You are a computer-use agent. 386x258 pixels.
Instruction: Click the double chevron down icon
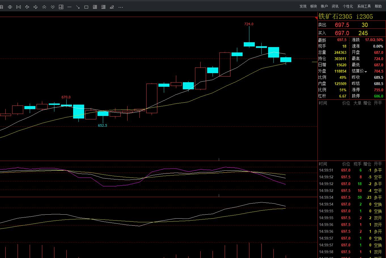click(53, 7)
